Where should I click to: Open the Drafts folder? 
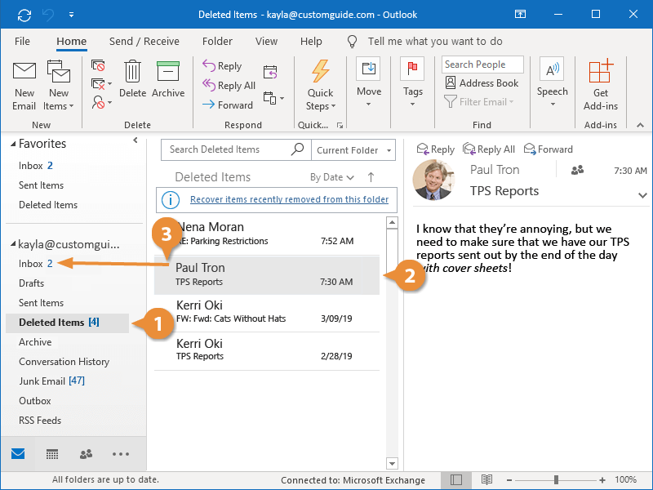31,283
